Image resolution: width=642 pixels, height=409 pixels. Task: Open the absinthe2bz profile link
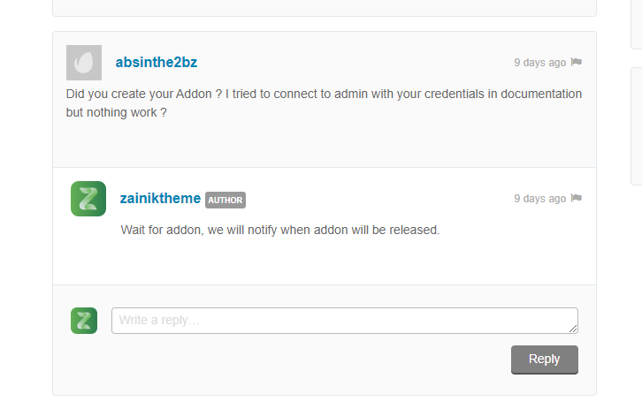(157, 62)
